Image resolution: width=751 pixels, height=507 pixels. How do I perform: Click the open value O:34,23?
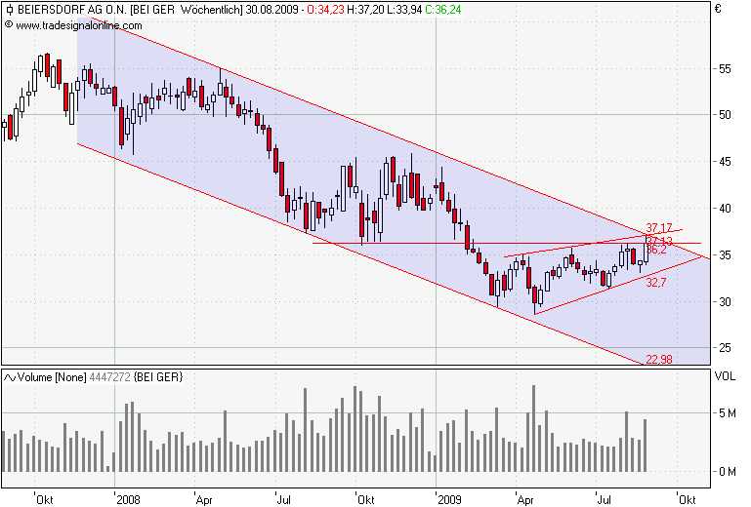tap(325, 10)
